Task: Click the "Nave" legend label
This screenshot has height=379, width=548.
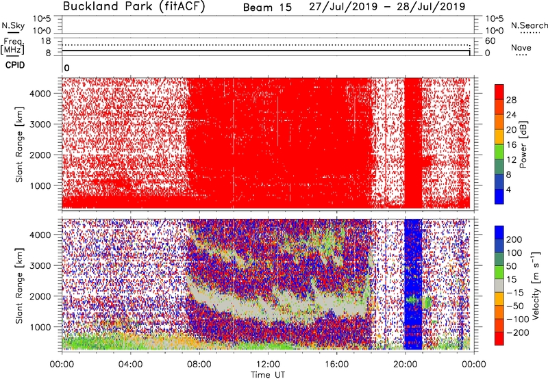Action: coord(521,47)
